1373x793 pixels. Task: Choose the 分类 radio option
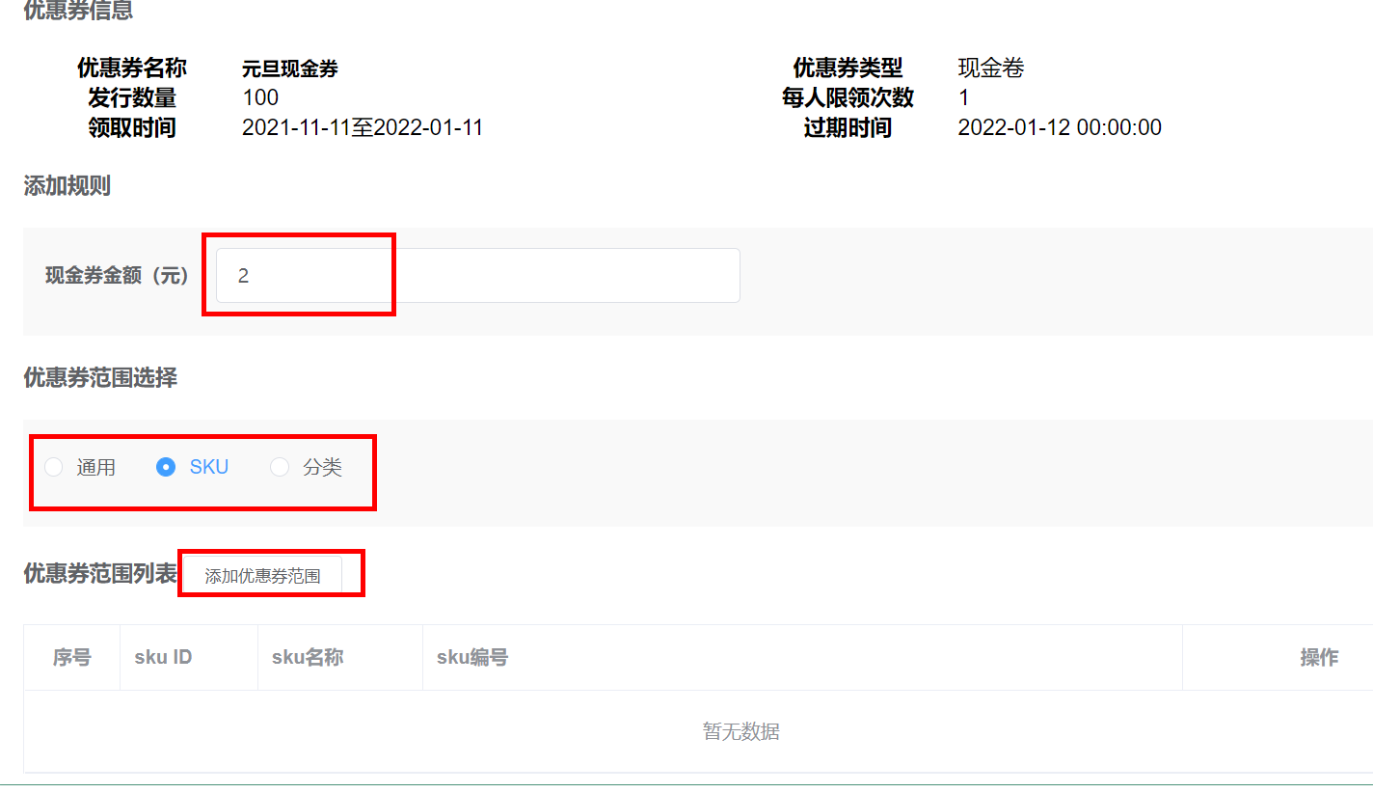click(x=280, y=468)
